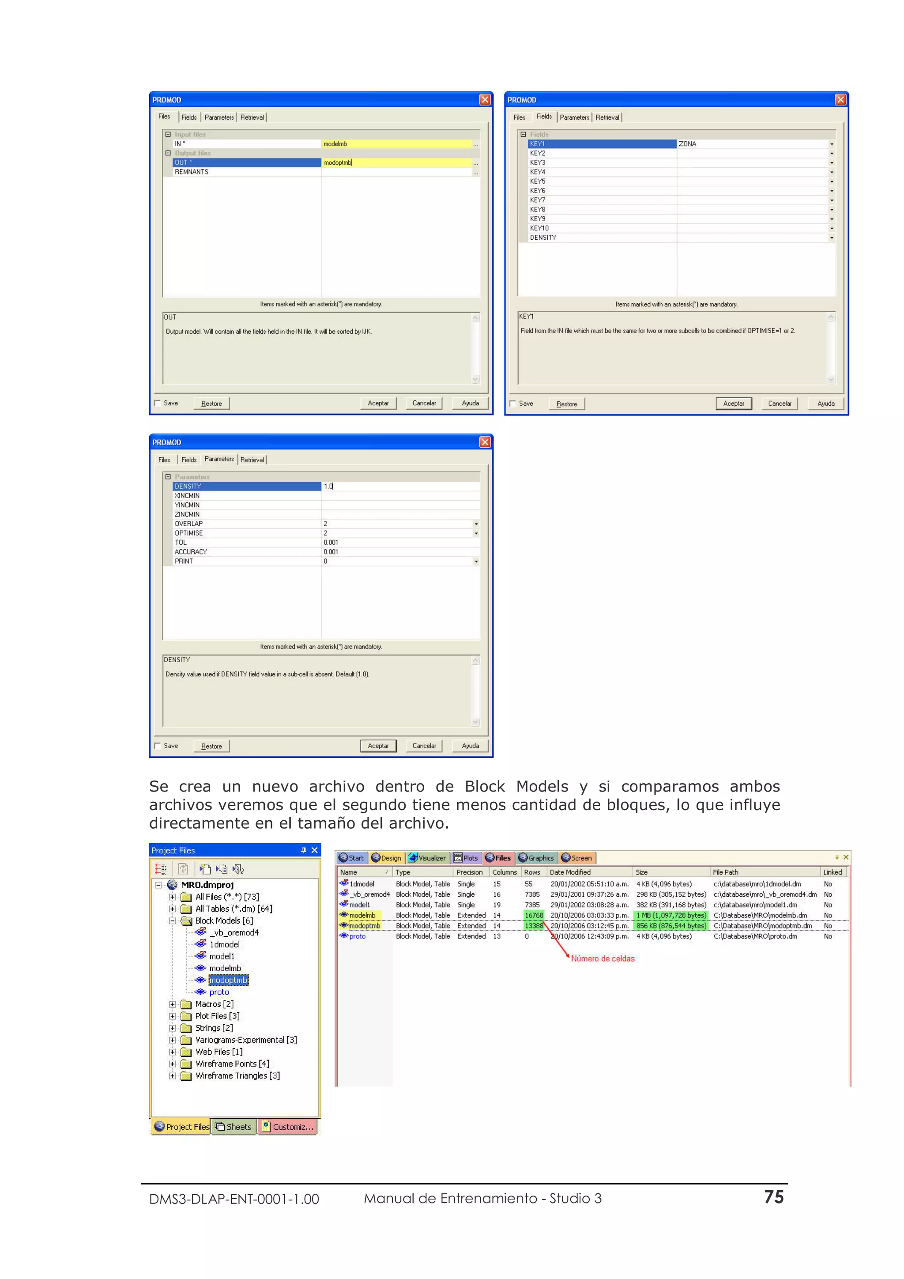Open the OPTIMISE parameter dropdown

(476, 534)
